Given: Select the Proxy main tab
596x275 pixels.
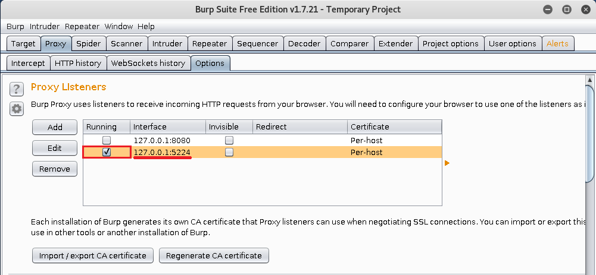Looking at the screenshot, I should point(55,43).
